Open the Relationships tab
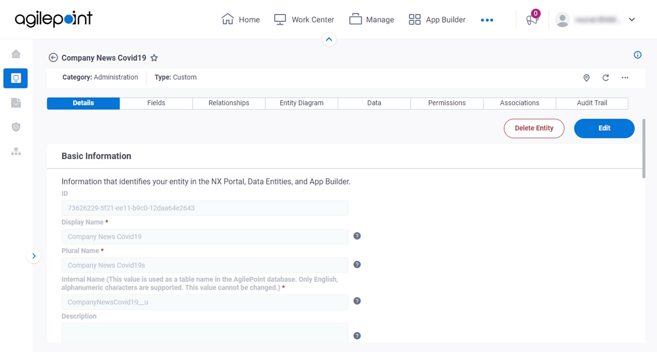This screenshot has height=352, width=657. pos(229,103)
